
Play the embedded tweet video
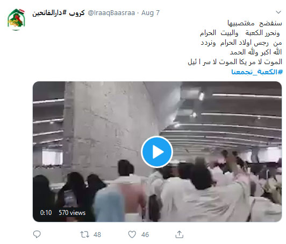pos(157,152)
